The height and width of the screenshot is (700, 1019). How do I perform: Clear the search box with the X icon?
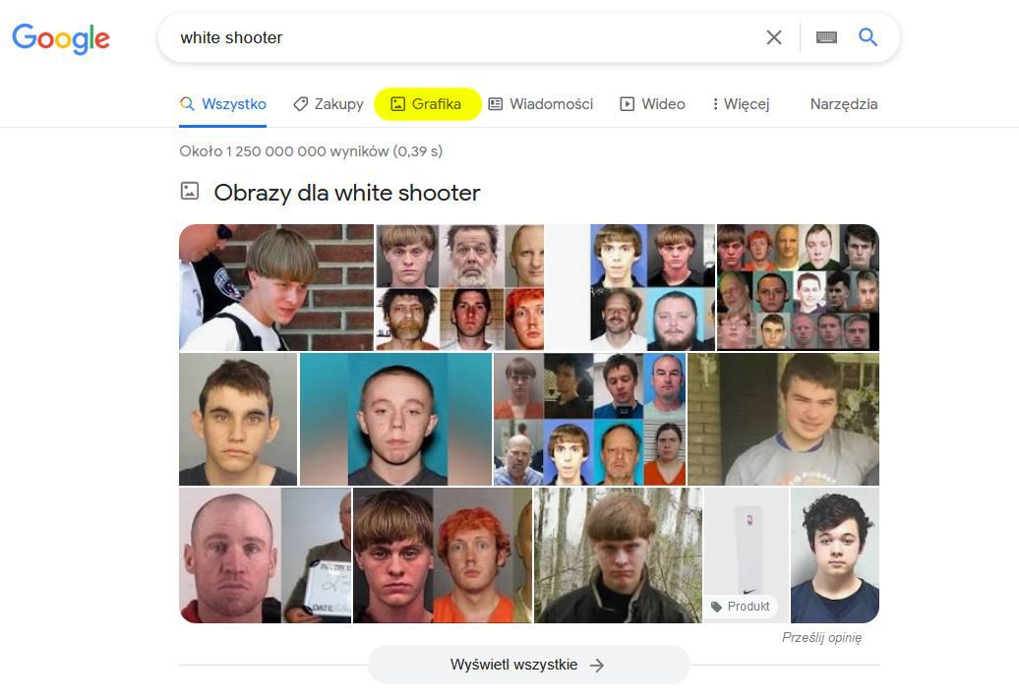tap(773, 37)
